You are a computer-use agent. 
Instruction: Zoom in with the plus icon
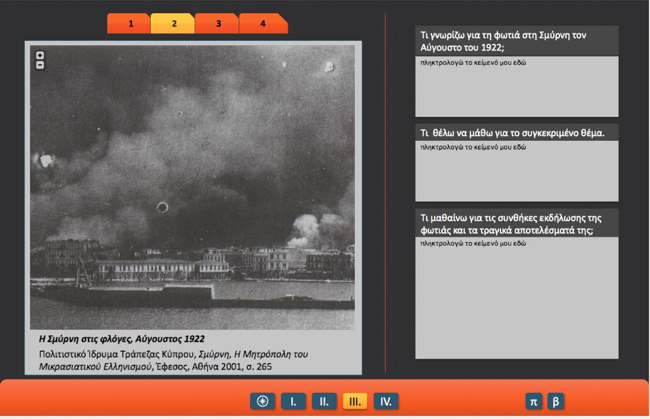[40, 55]
